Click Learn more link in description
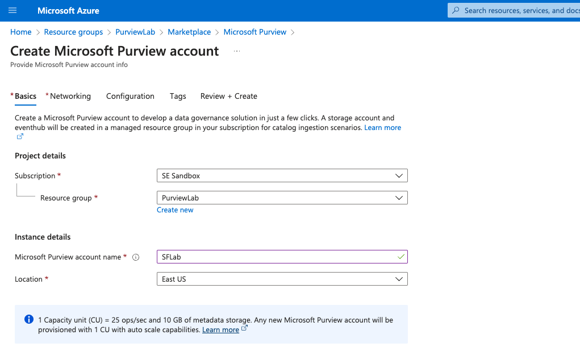The width and height of the screenshot is (580, 364). click(x=382, y=128)
